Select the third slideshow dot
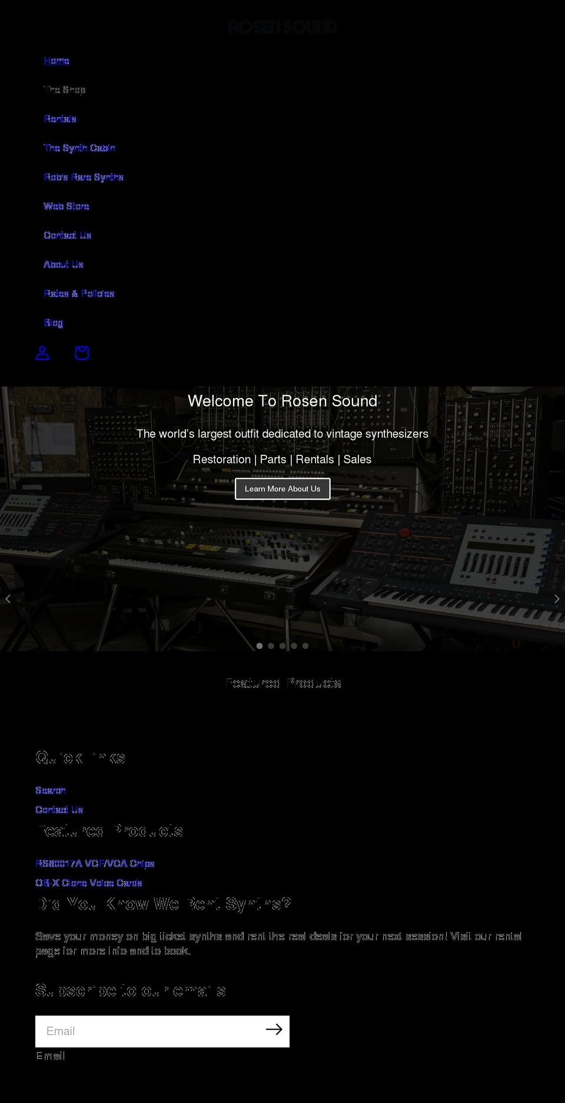 (282, 646)
